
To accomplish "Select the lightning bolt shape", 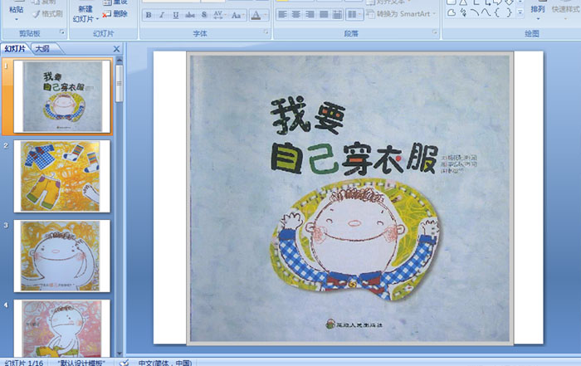I will (x=463, y=12).
